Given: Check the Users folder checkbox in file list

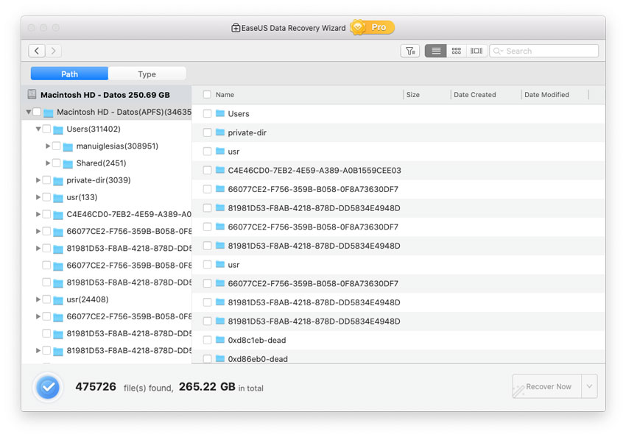Looking at the screenshot, I should pos(207,113).
